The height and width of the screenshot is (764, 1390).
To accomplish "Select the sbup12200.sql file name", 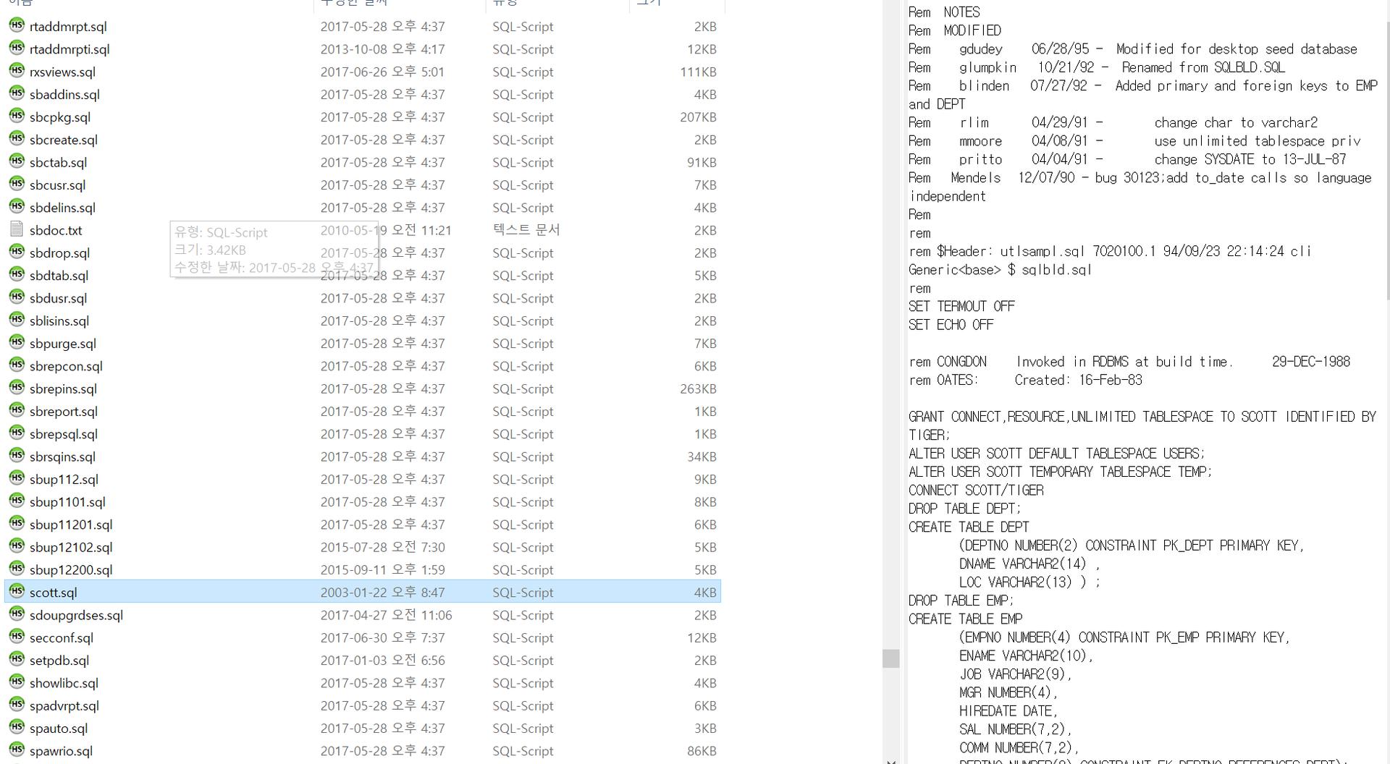I will point(71,569).
